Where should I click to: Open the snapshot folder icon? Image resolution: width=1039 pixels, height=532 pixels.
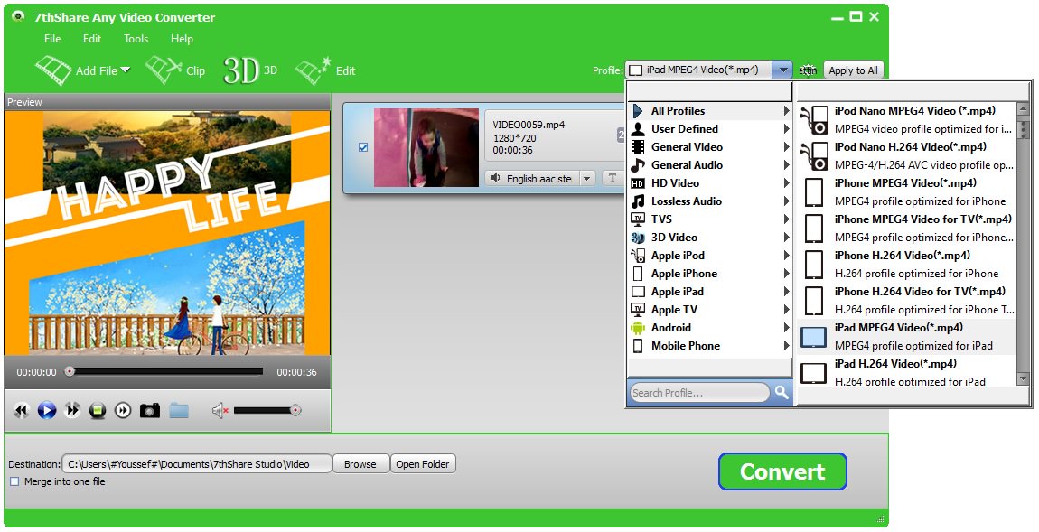tap(179, 411)
